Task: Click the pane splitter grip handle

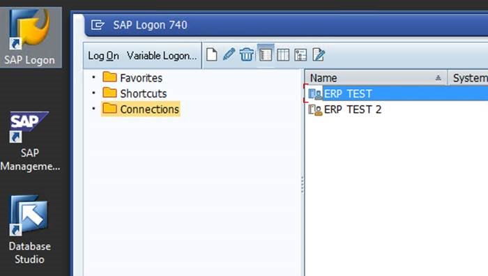Action: click(302, 185)
